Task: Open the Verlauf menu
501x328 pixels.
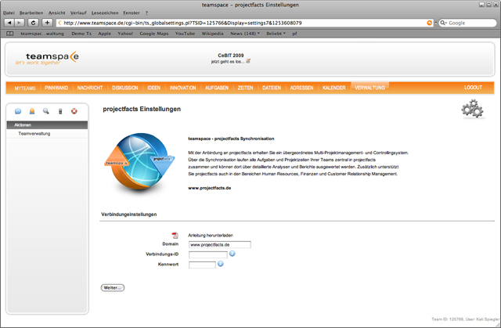Action: click(x=78, y=13)
